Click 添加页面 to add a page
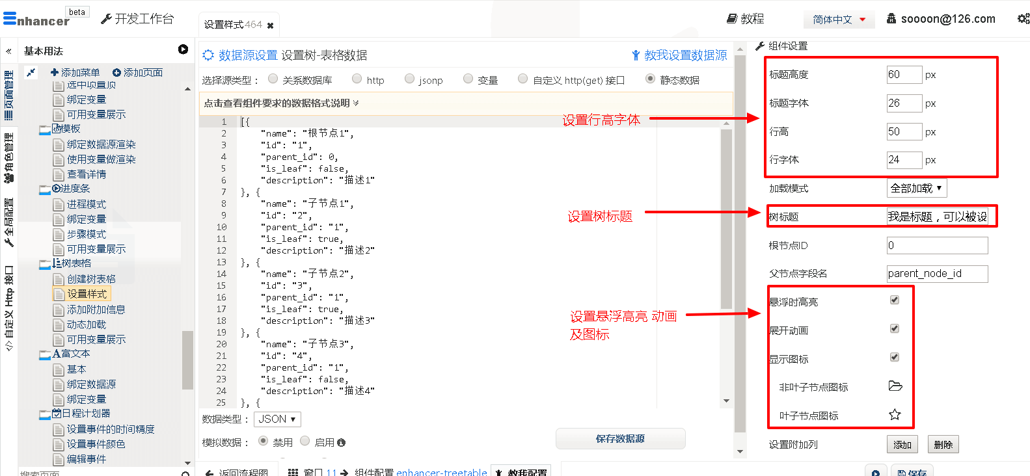 tap(137, 72)
